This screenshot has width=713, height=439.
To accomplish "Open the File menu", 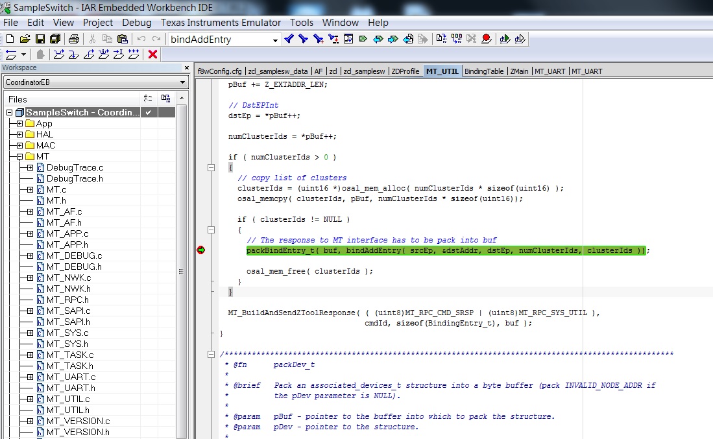I will point(10,22).
